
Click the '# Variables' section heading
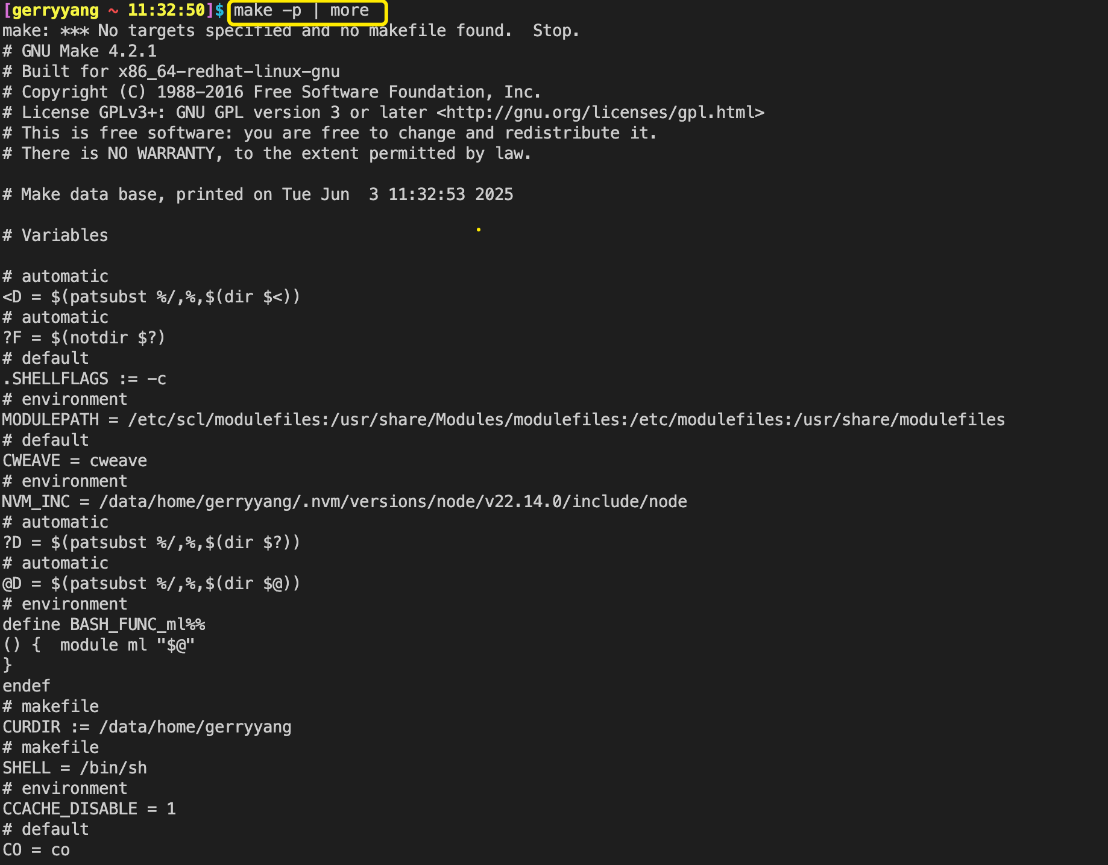pos(55,236)
